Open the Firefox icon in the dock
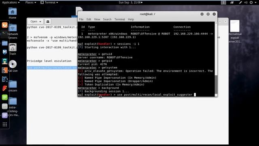259x146 pixels. 4,25
